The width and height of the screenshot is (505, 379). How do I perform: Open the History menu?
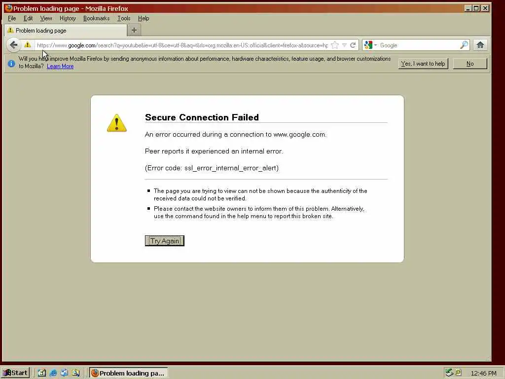pos(68,18)
